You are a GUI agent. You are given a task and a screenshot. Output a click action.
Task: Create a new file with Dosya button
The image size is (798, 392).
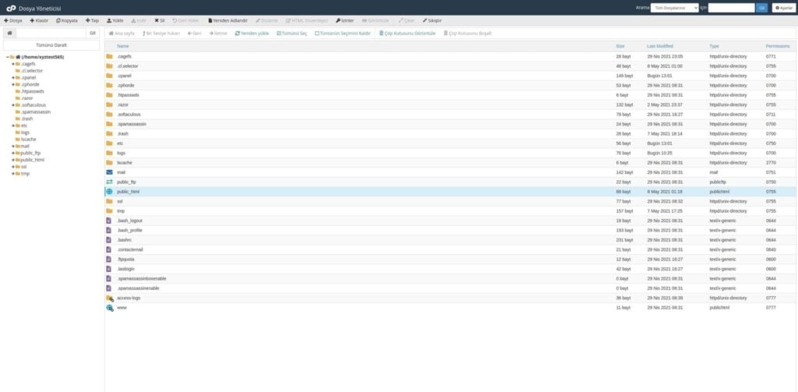[x=13, y=21]
